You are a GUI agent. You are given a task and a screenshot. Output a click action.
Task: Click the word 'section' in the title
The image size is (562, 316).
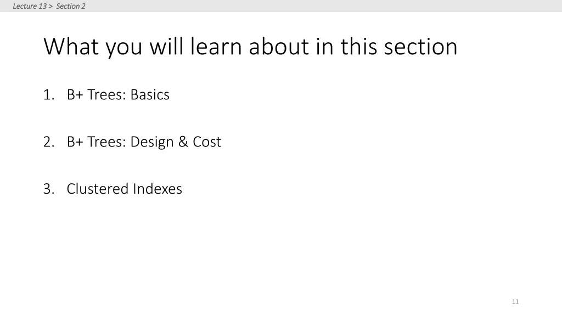[x=420, y=47]
